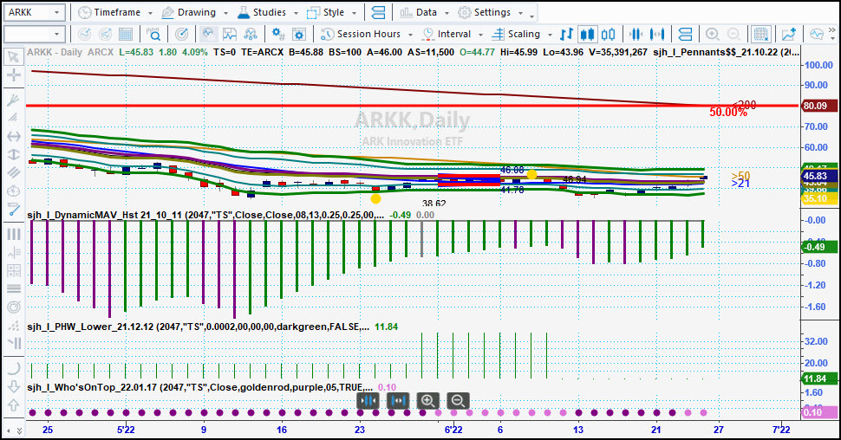Select the target circle drawing tool

(13, 307)
